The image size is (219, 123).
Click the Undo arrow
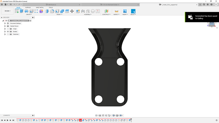(15, 4)
